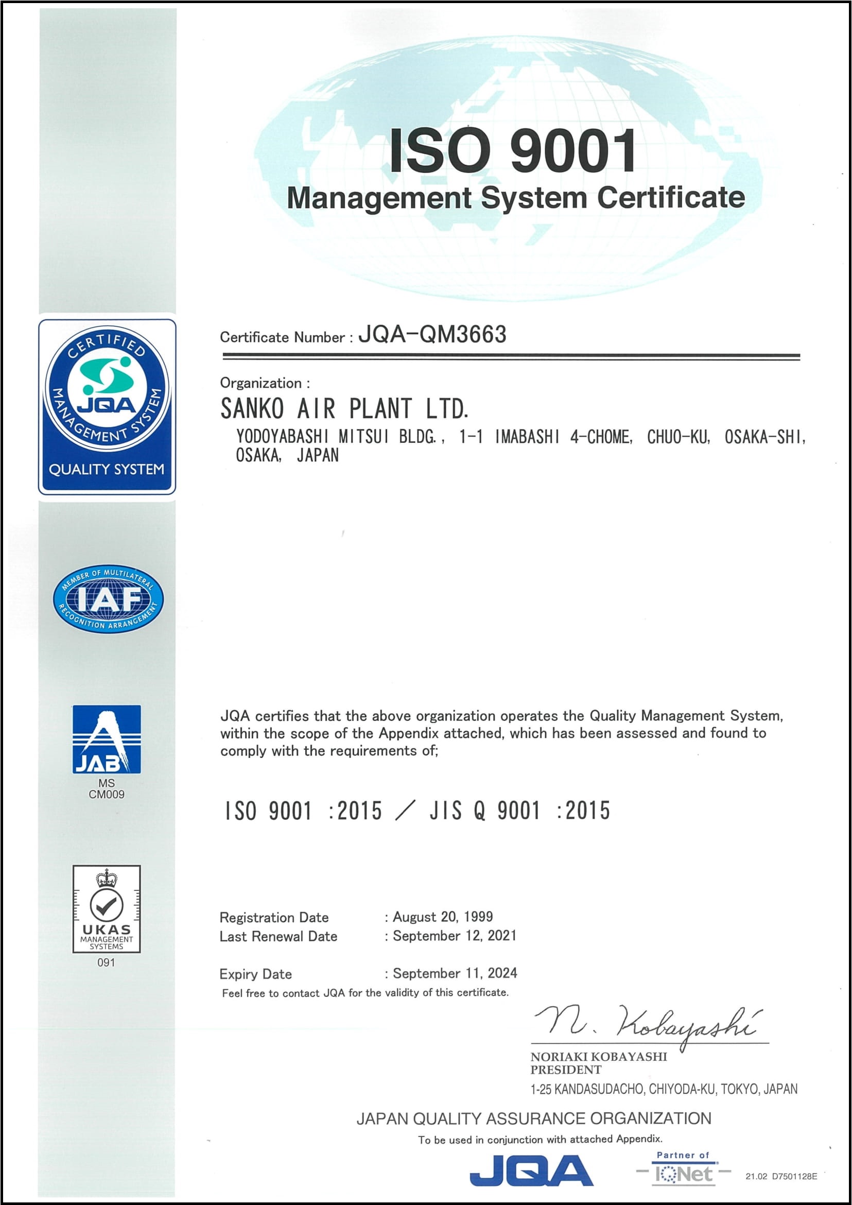
Task: Click the date 'August 20, 1999'
Action: point(443,917)
